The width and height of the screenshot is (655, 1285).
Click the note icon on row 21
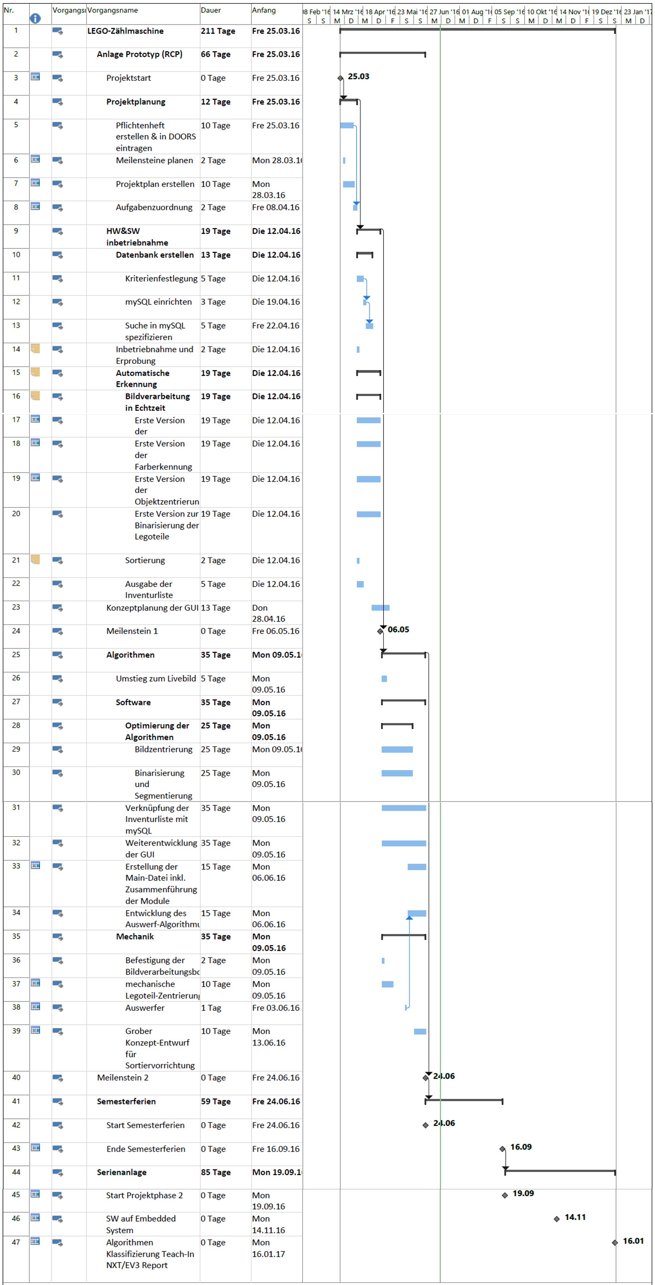(35, 559)
